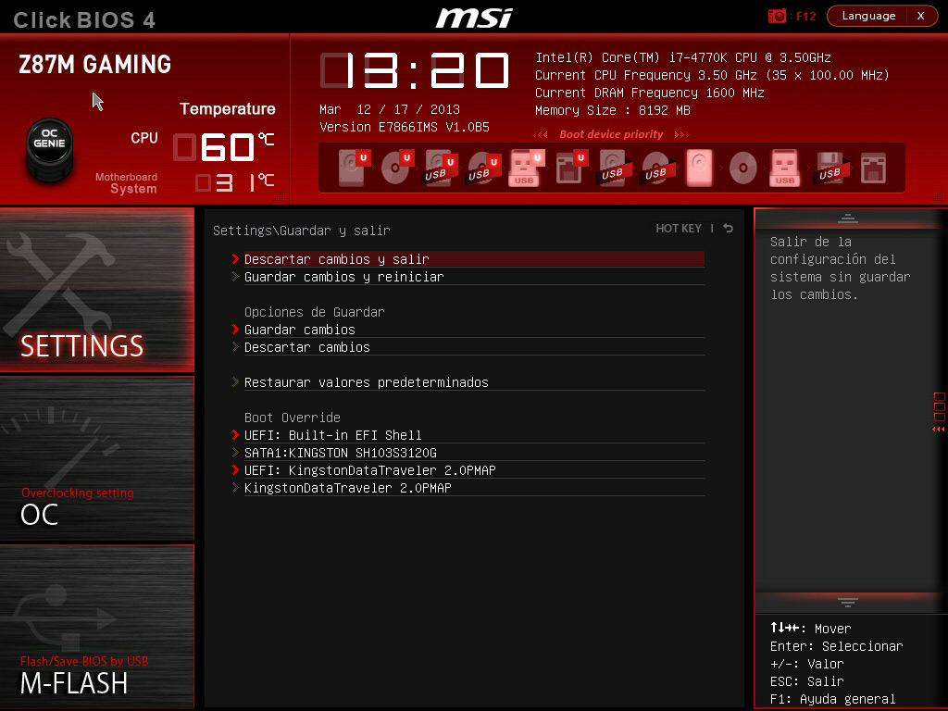The height and width of the screenshot is (711, 948).
Task: Select the UEFI USB CD/DVD boot icon
Action: [x=483, y=168]
